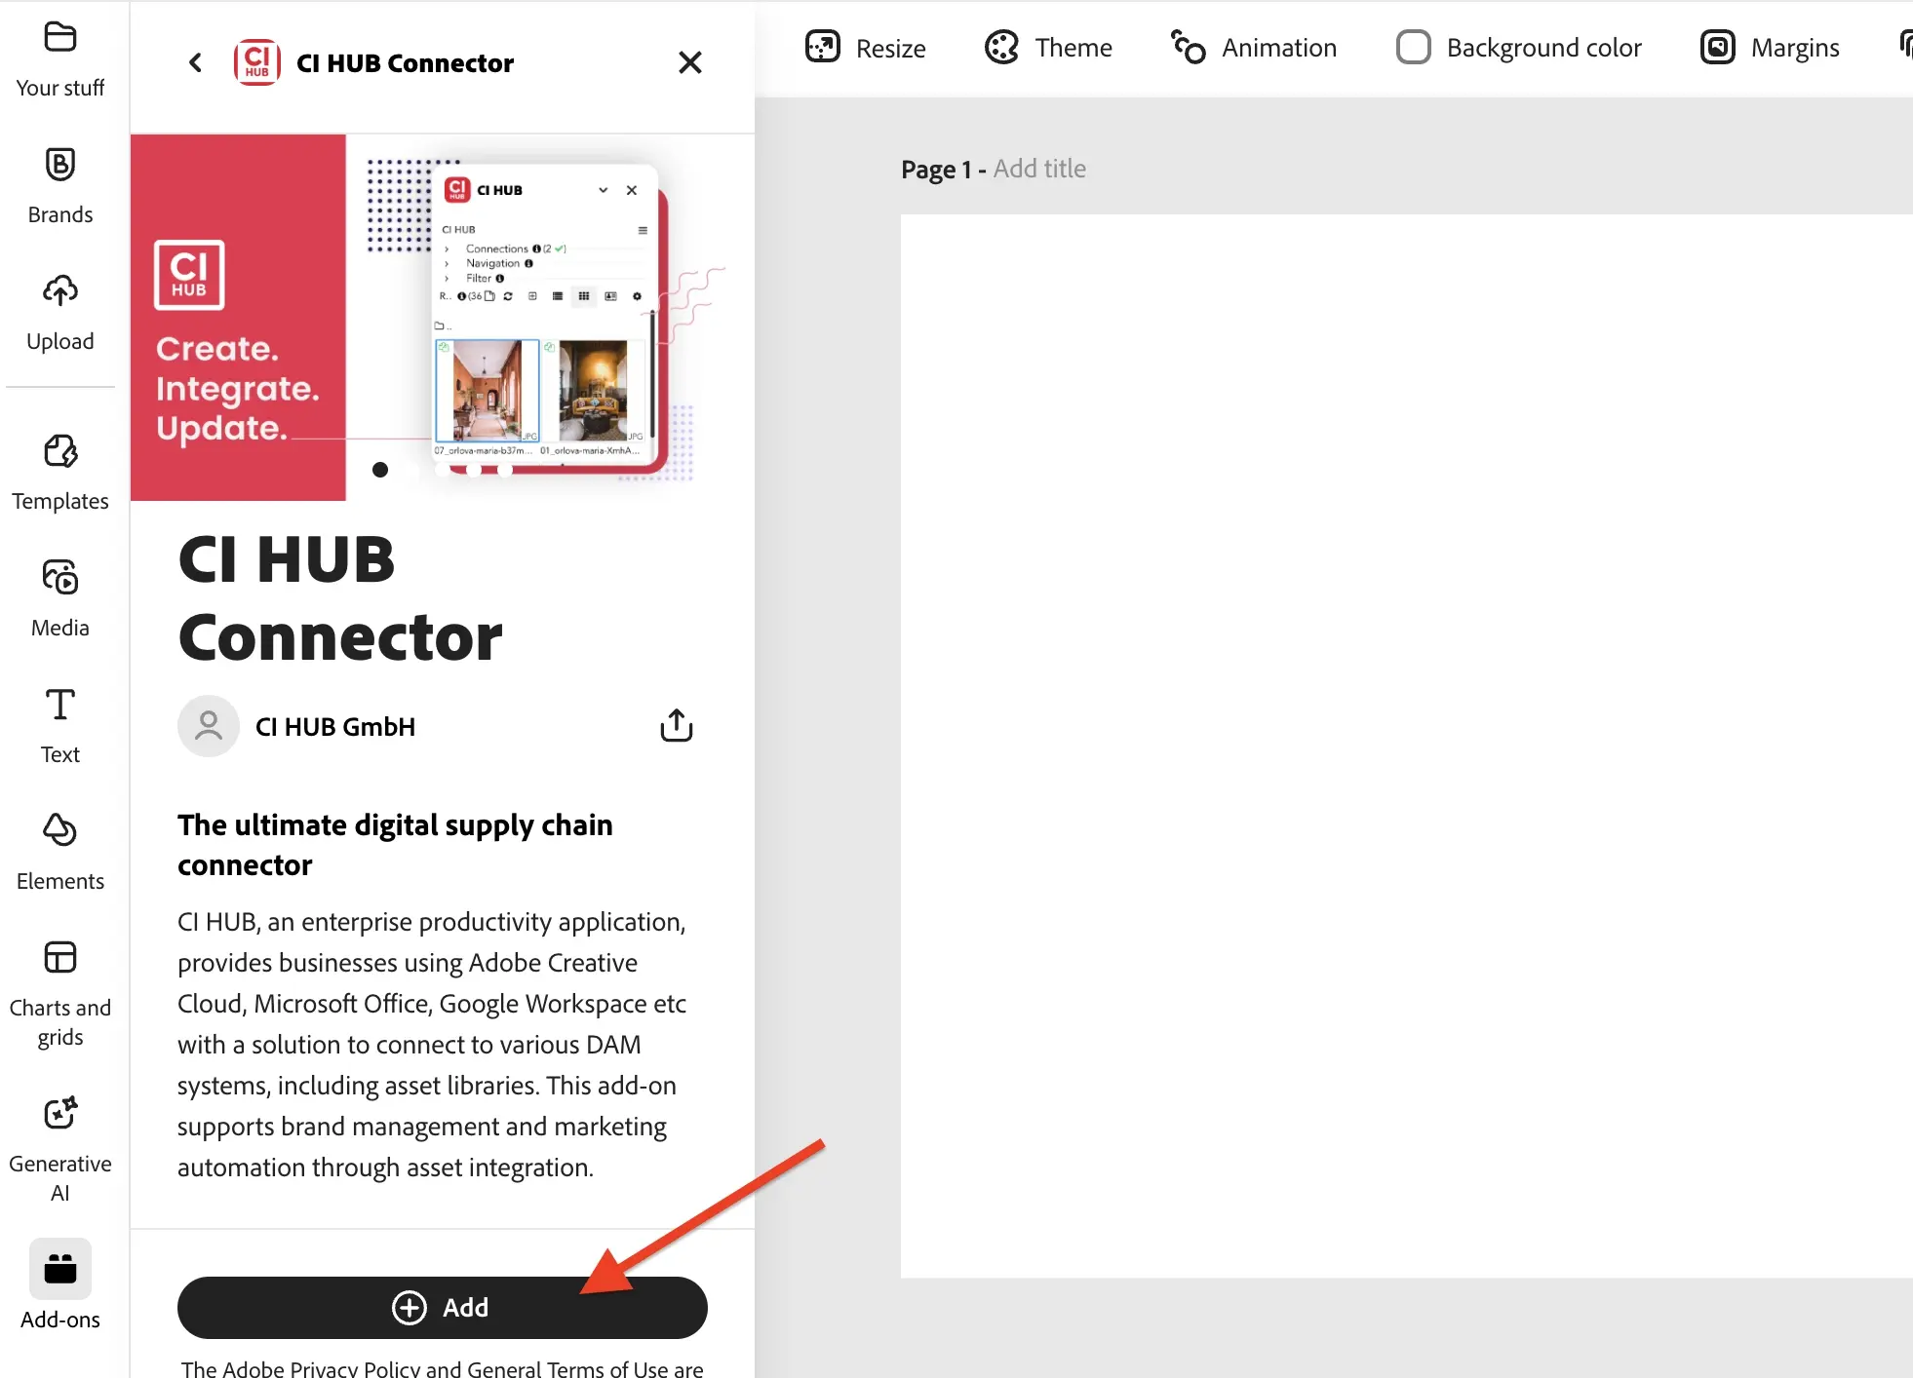Click the Add title field for Page 1

[x=1039, y=169]
